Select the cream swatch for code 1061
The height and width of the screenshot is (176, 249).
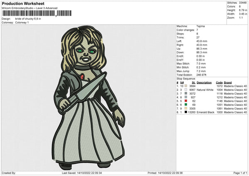point(186,108)
